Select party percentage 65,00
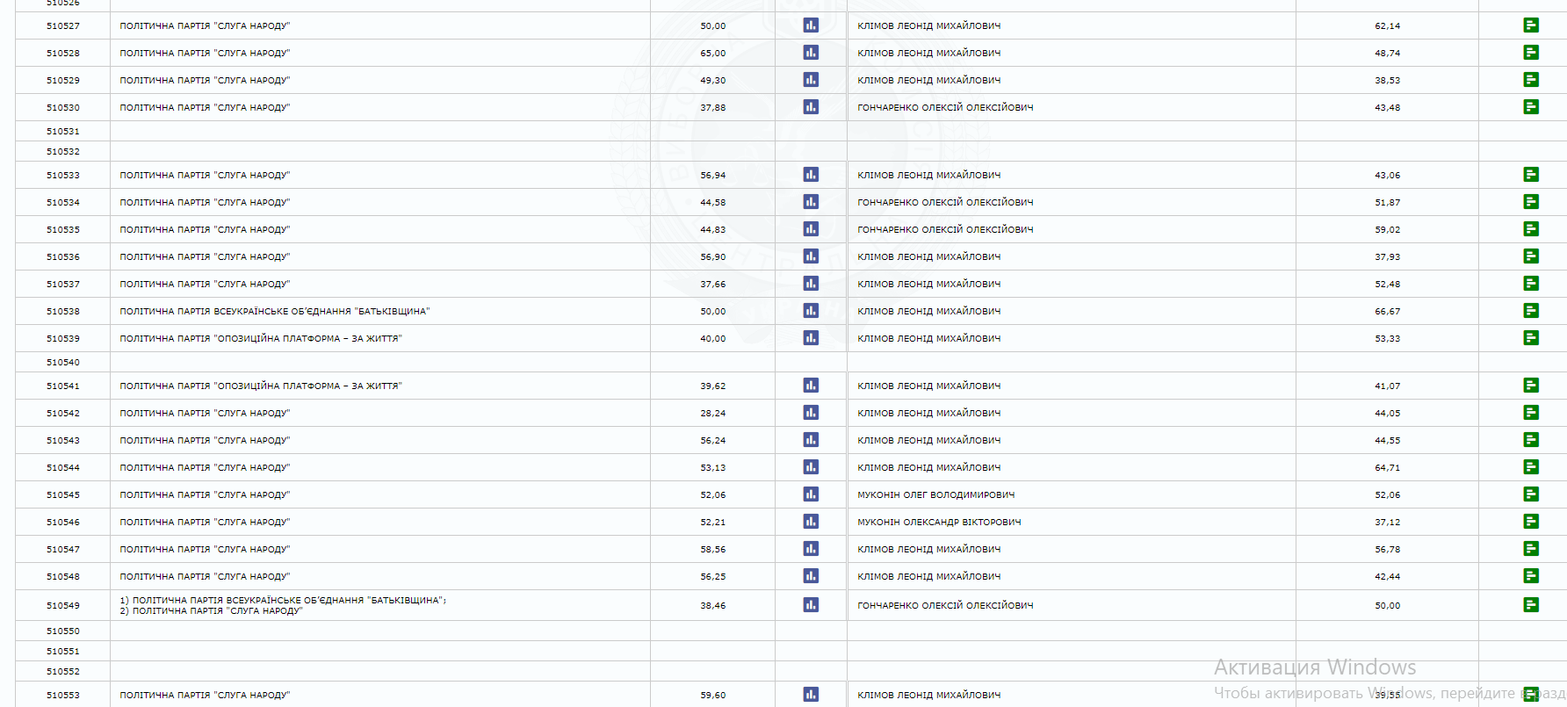The height and width of the screenshot is (707, 1567). click(713, 54)
